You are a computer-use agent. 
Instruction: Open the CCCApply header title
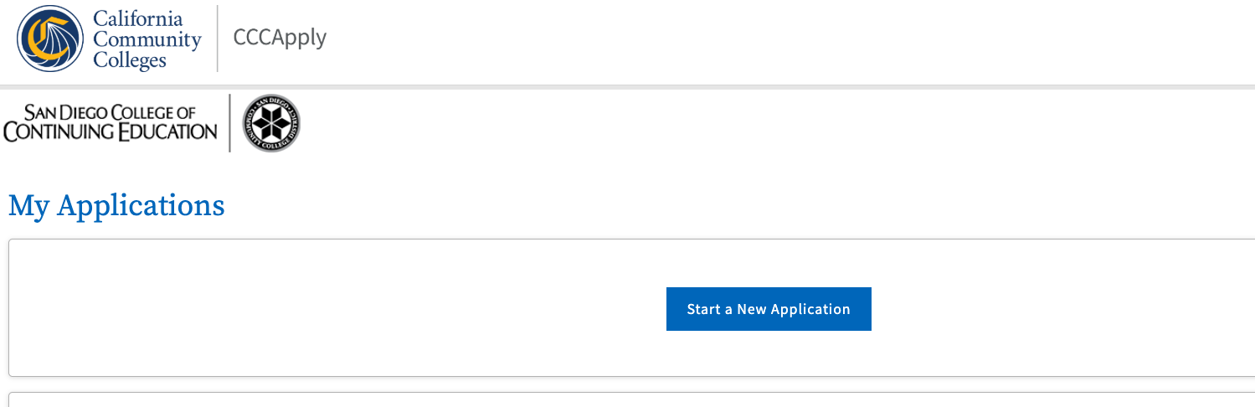[x=280, y=38]
